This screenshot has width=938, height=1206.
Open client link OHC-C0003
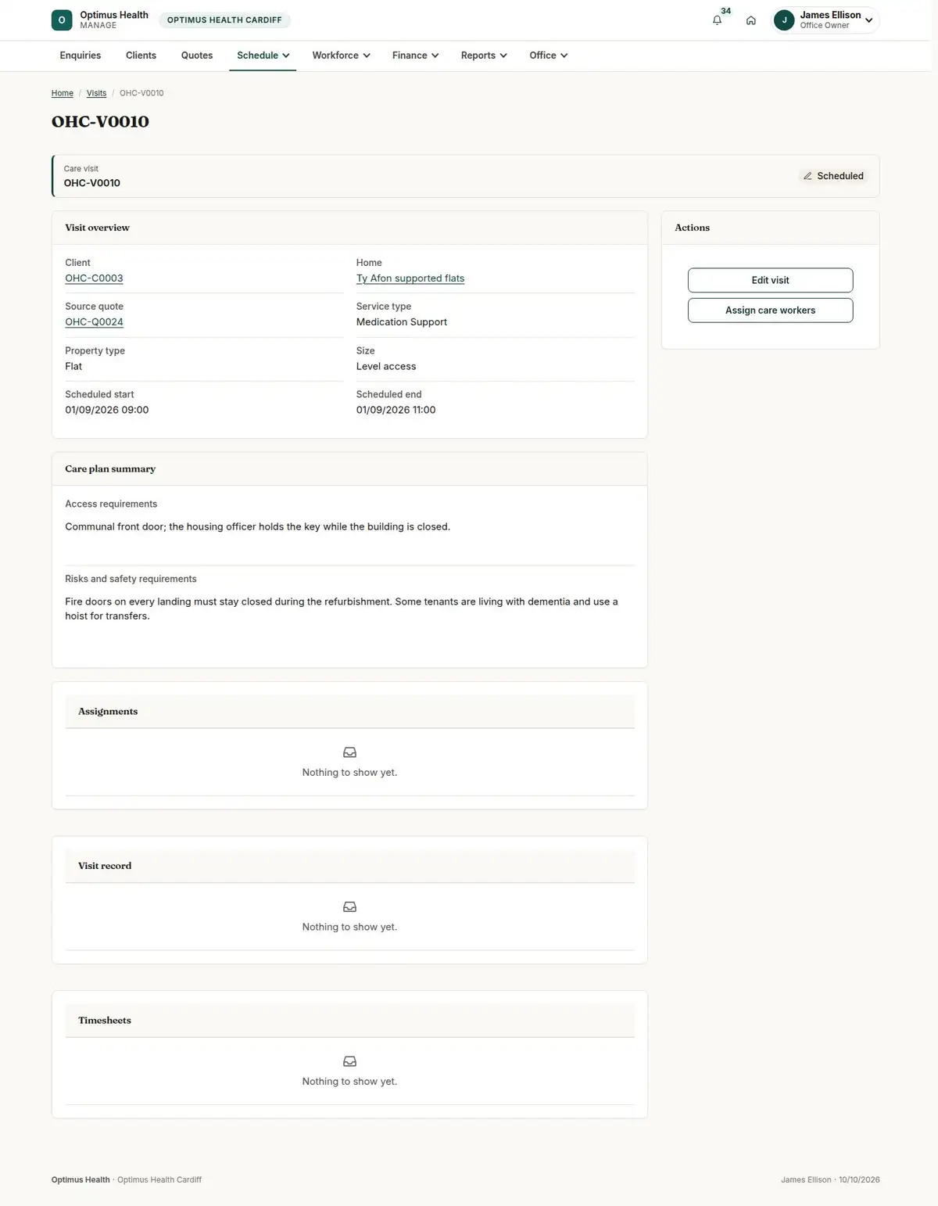pyautogui.click(x=94, y=278)
